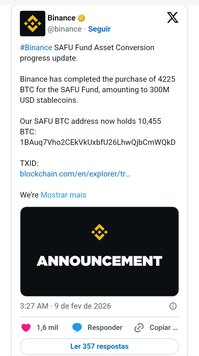Click the 1,6 mil likes count
The image size is (199, 356).
47,328
